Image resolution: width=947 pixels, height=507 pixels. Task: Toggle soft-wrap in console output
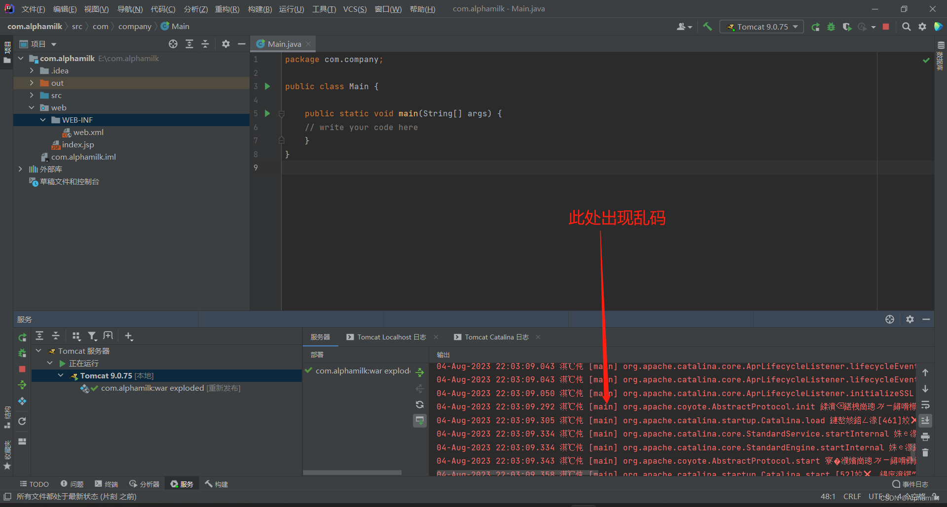925,405
